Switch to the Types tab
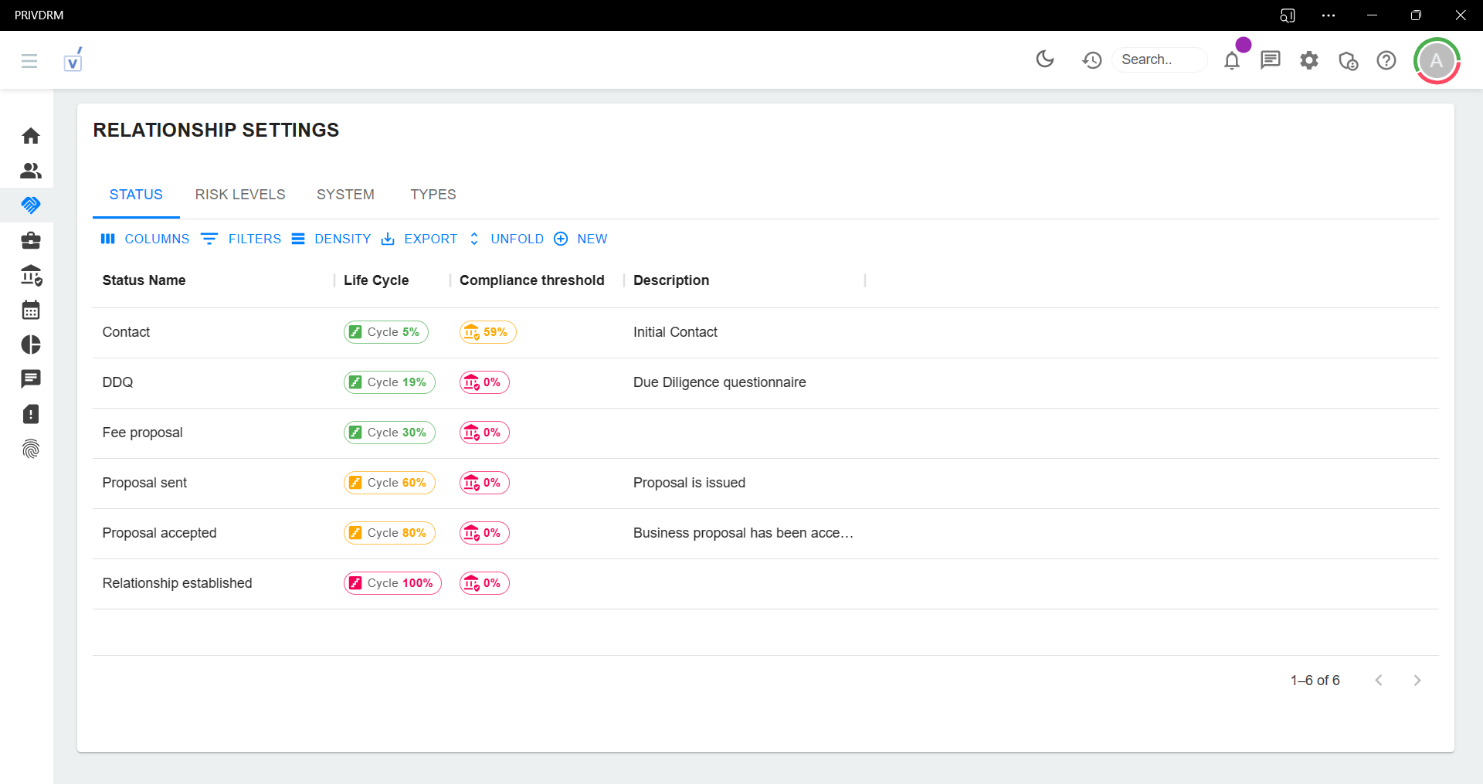Image resolution: width=1483 pixels, height=784 pixels. click(433, 195)
